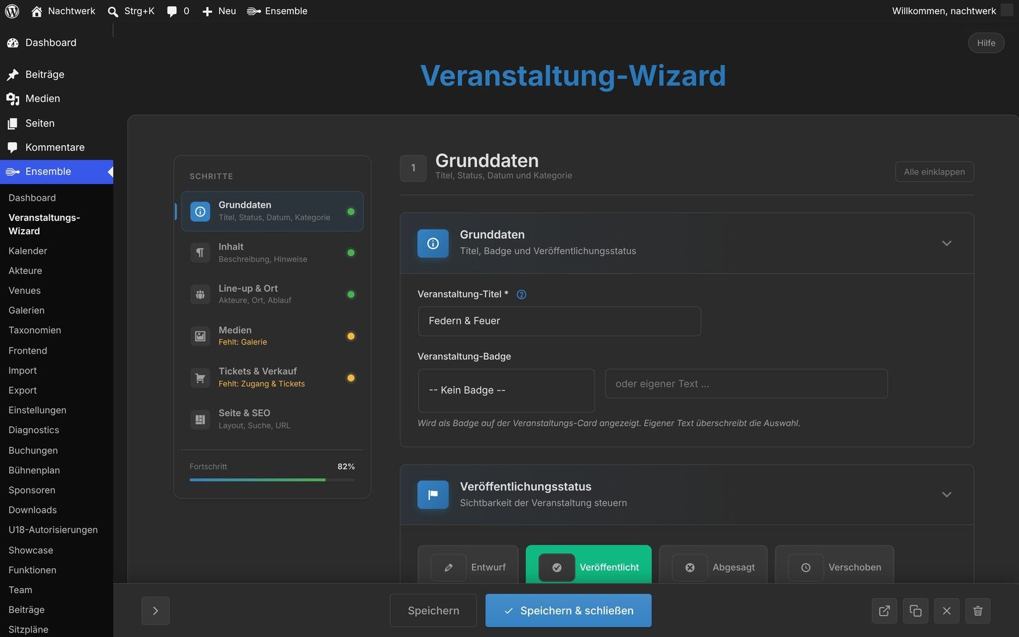This screenshot has height=637, width=1019.
Task: Open the Strg+K search
Action: [131, 11]
